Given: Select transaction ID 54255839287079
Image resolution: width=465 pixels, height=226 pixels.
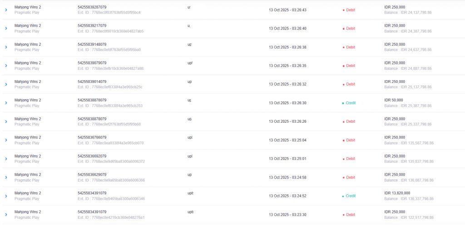Looking at the screenshot, I should 92,7.
